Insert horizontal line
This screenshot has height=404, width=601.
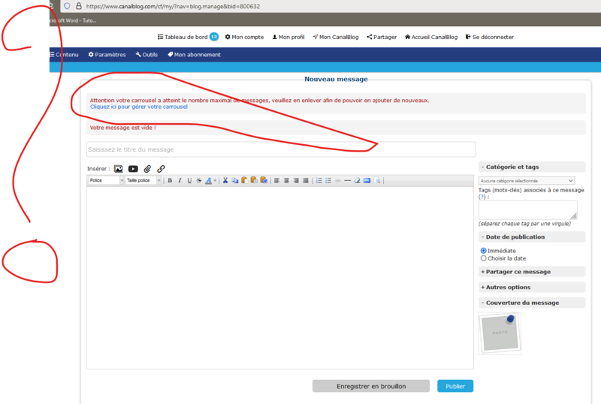click(348, 180)
